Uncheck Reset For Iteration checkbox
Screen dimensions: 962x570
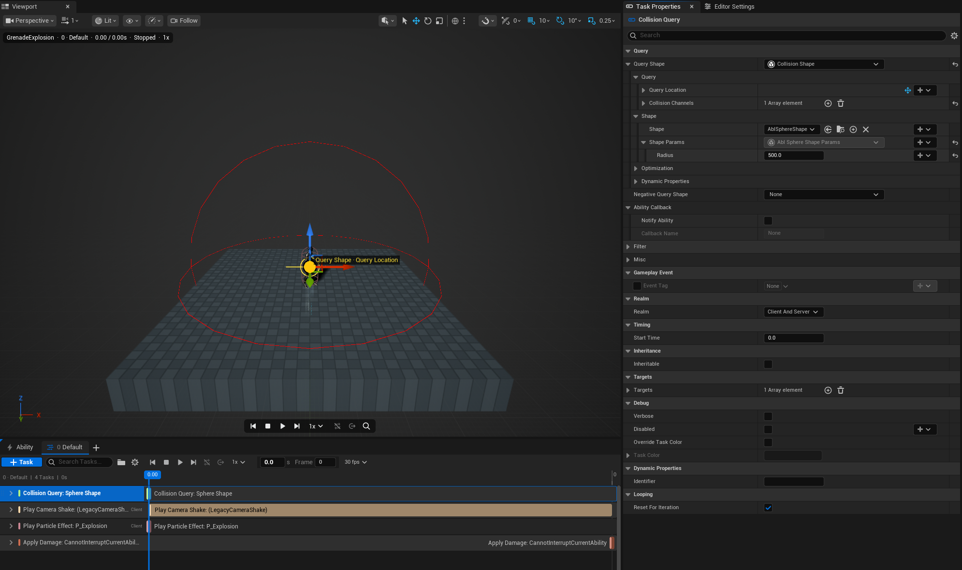pos(768,508)
